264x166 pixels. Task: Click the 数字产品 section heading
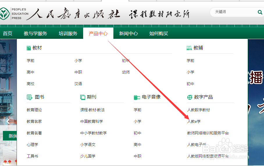pyautogui.click(x=204, y=97)
